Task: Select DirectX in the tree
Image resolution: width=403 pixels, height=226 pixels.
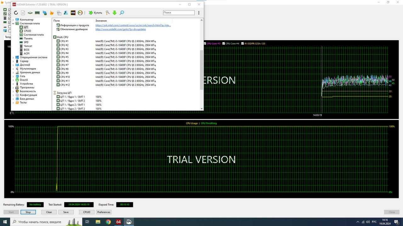Action: pos(24,80)
